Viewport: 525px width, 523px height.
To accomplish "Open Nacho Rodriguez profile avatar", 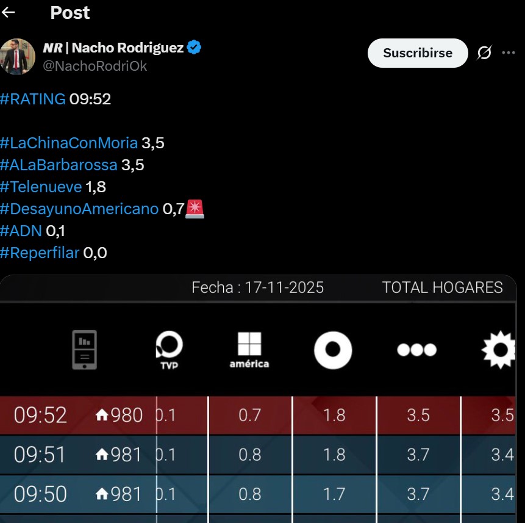I will click(18, 57).
